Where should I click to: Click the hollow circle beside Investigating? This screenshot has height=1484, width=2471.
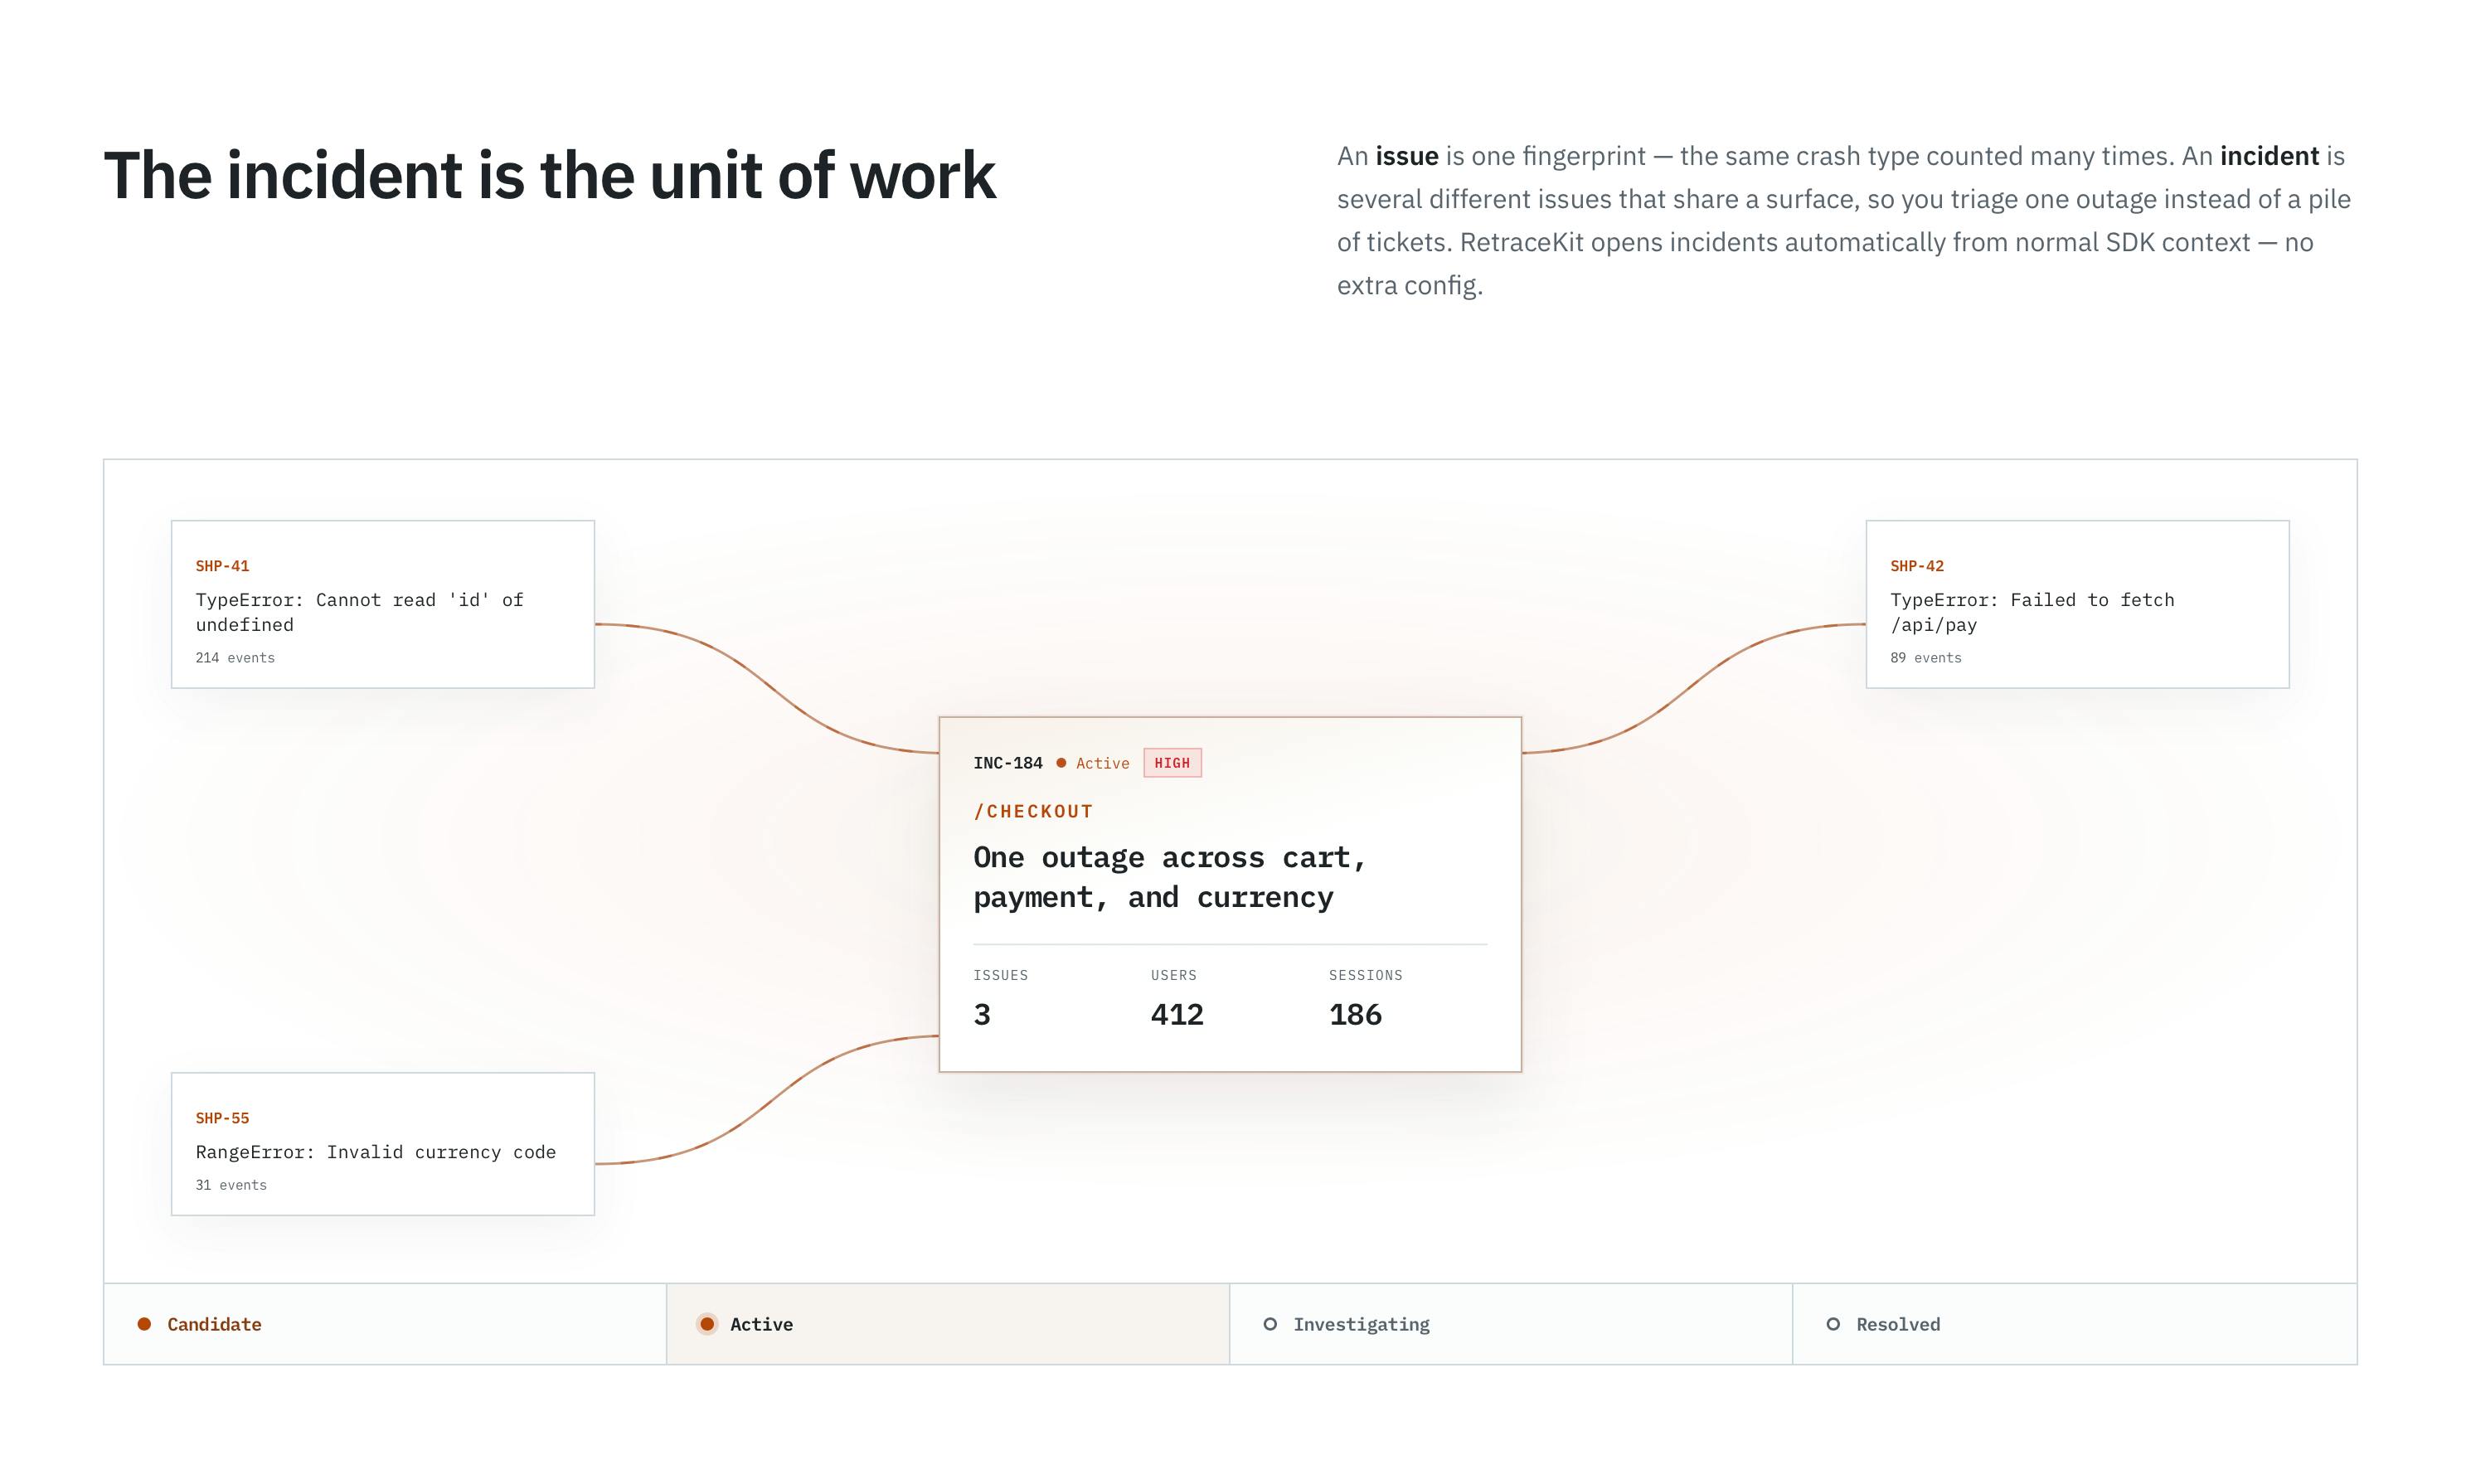[1270, 1324]
